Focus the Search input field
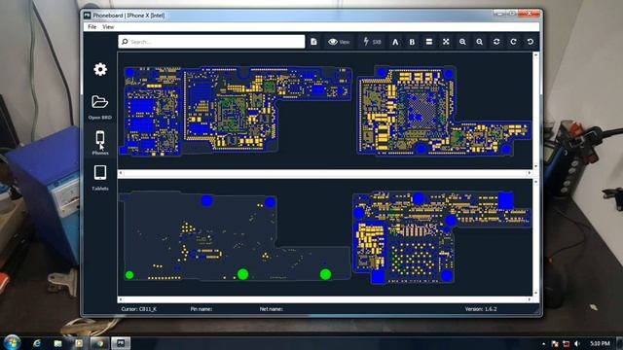Screen dimensions: 623x350 [x=211, y=42]
